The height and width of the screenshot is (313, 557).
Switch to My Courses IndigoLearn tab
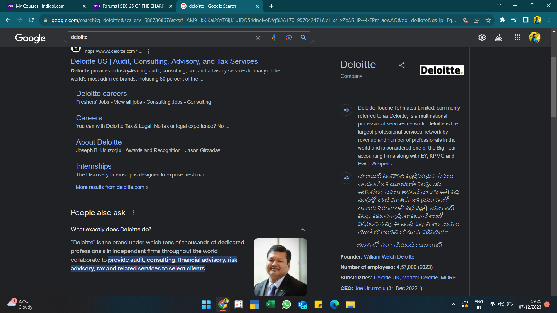click(41, 6)
